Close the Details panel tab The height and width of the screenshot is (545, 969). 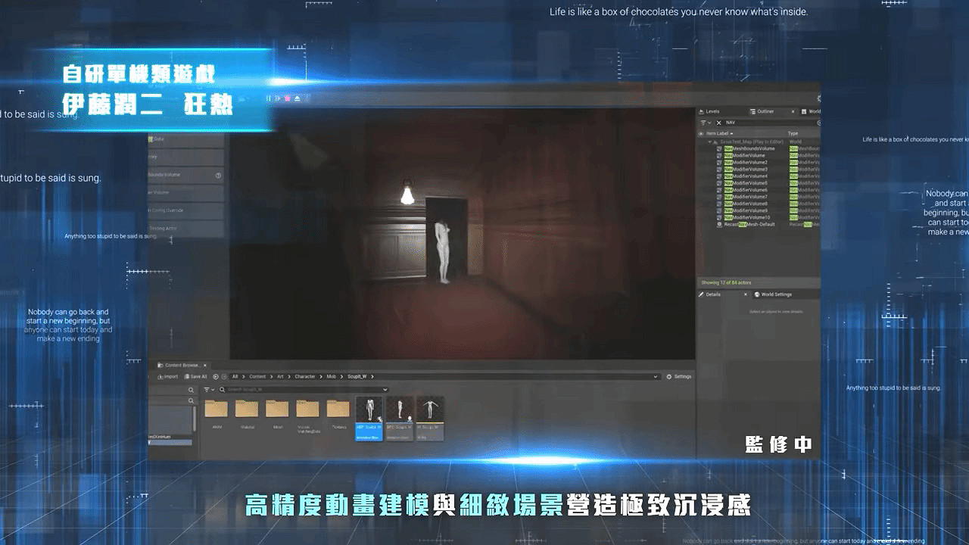tap(745, 294)
